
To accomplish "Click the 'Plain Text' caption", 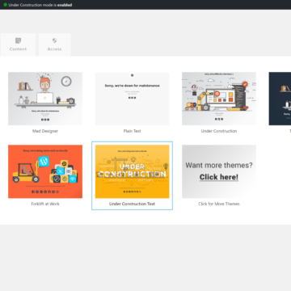I will 132,131.
